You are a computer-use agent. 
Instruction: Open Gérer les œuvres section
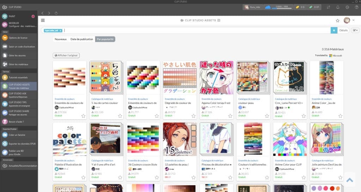(x=18, y=55)
